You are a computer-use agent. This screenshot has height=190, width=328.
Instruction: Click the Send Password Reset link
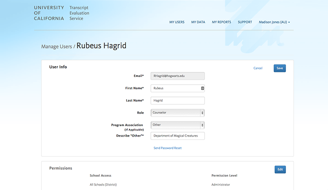pos(167,148)
